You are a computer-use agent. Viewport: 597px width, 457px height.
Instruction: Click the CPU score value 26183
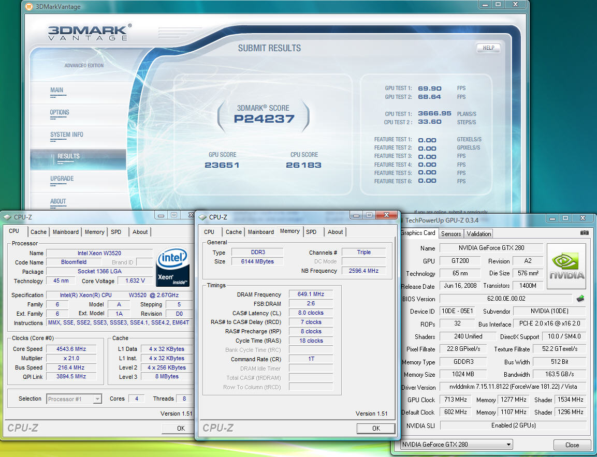coord(304,165)
